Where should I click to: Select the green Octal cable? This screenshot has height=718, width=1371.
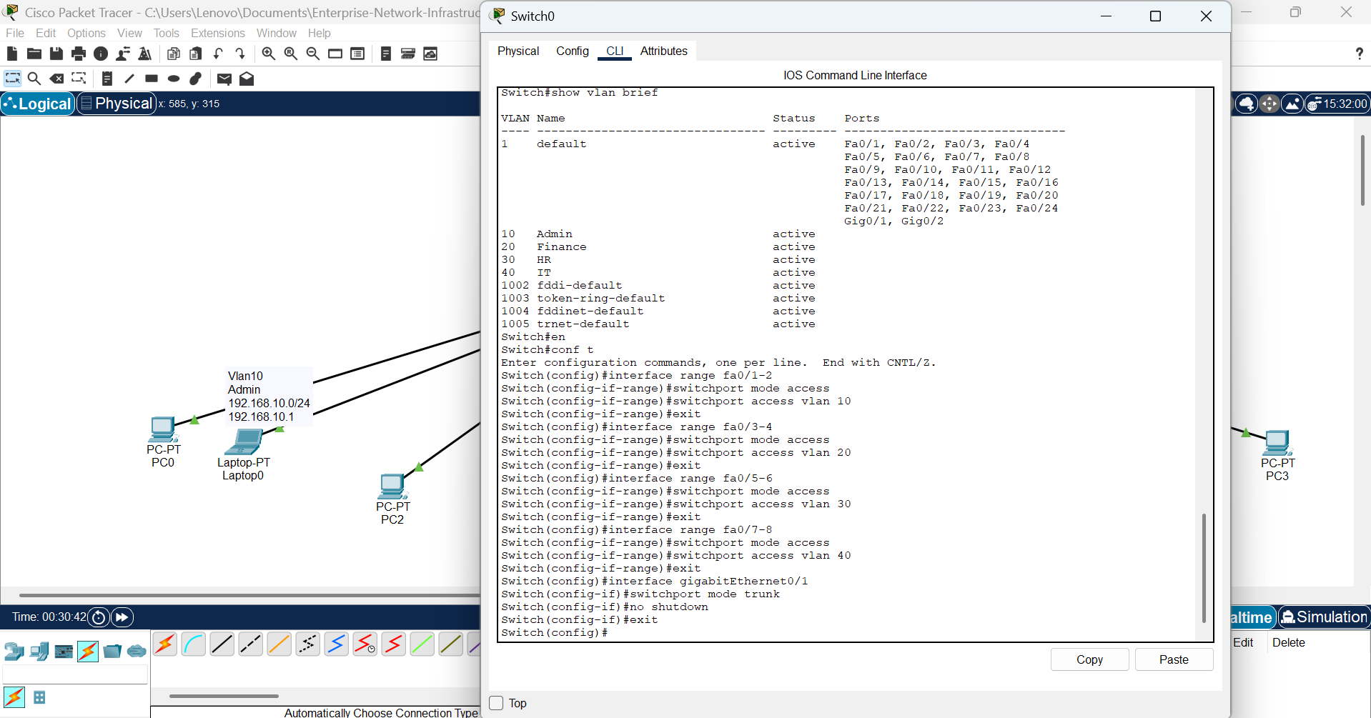click(422, 644)
